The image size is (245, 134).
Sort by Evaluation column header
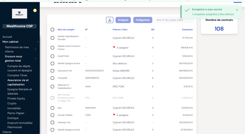[x=187, y=29]
